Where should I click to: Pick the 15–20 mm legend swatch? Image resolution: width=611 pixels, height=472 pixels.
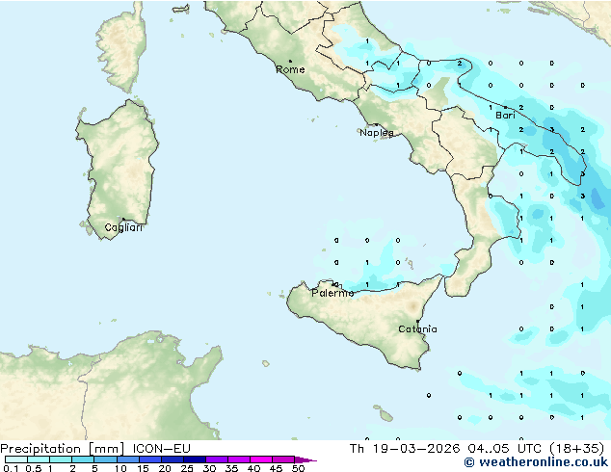tap(149, 459)
